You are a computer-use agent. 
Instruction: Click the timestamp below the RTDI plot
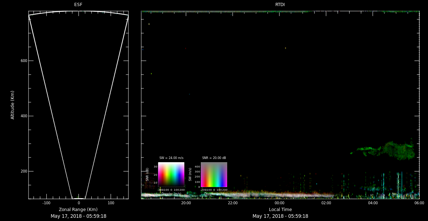tap(280, 216)
